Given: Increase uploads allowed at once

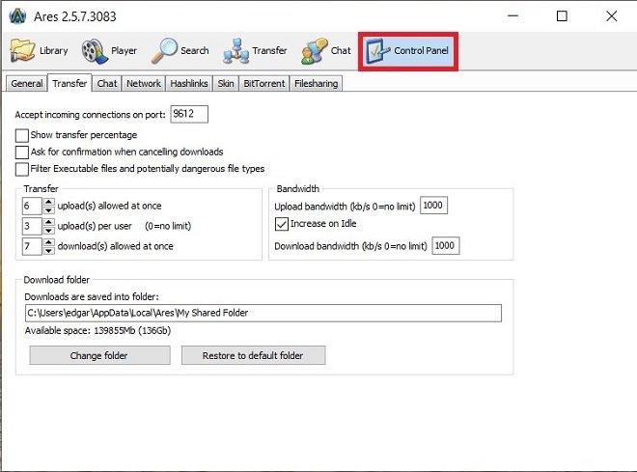Looking at the screenshot, I should (x=49, y=202).
